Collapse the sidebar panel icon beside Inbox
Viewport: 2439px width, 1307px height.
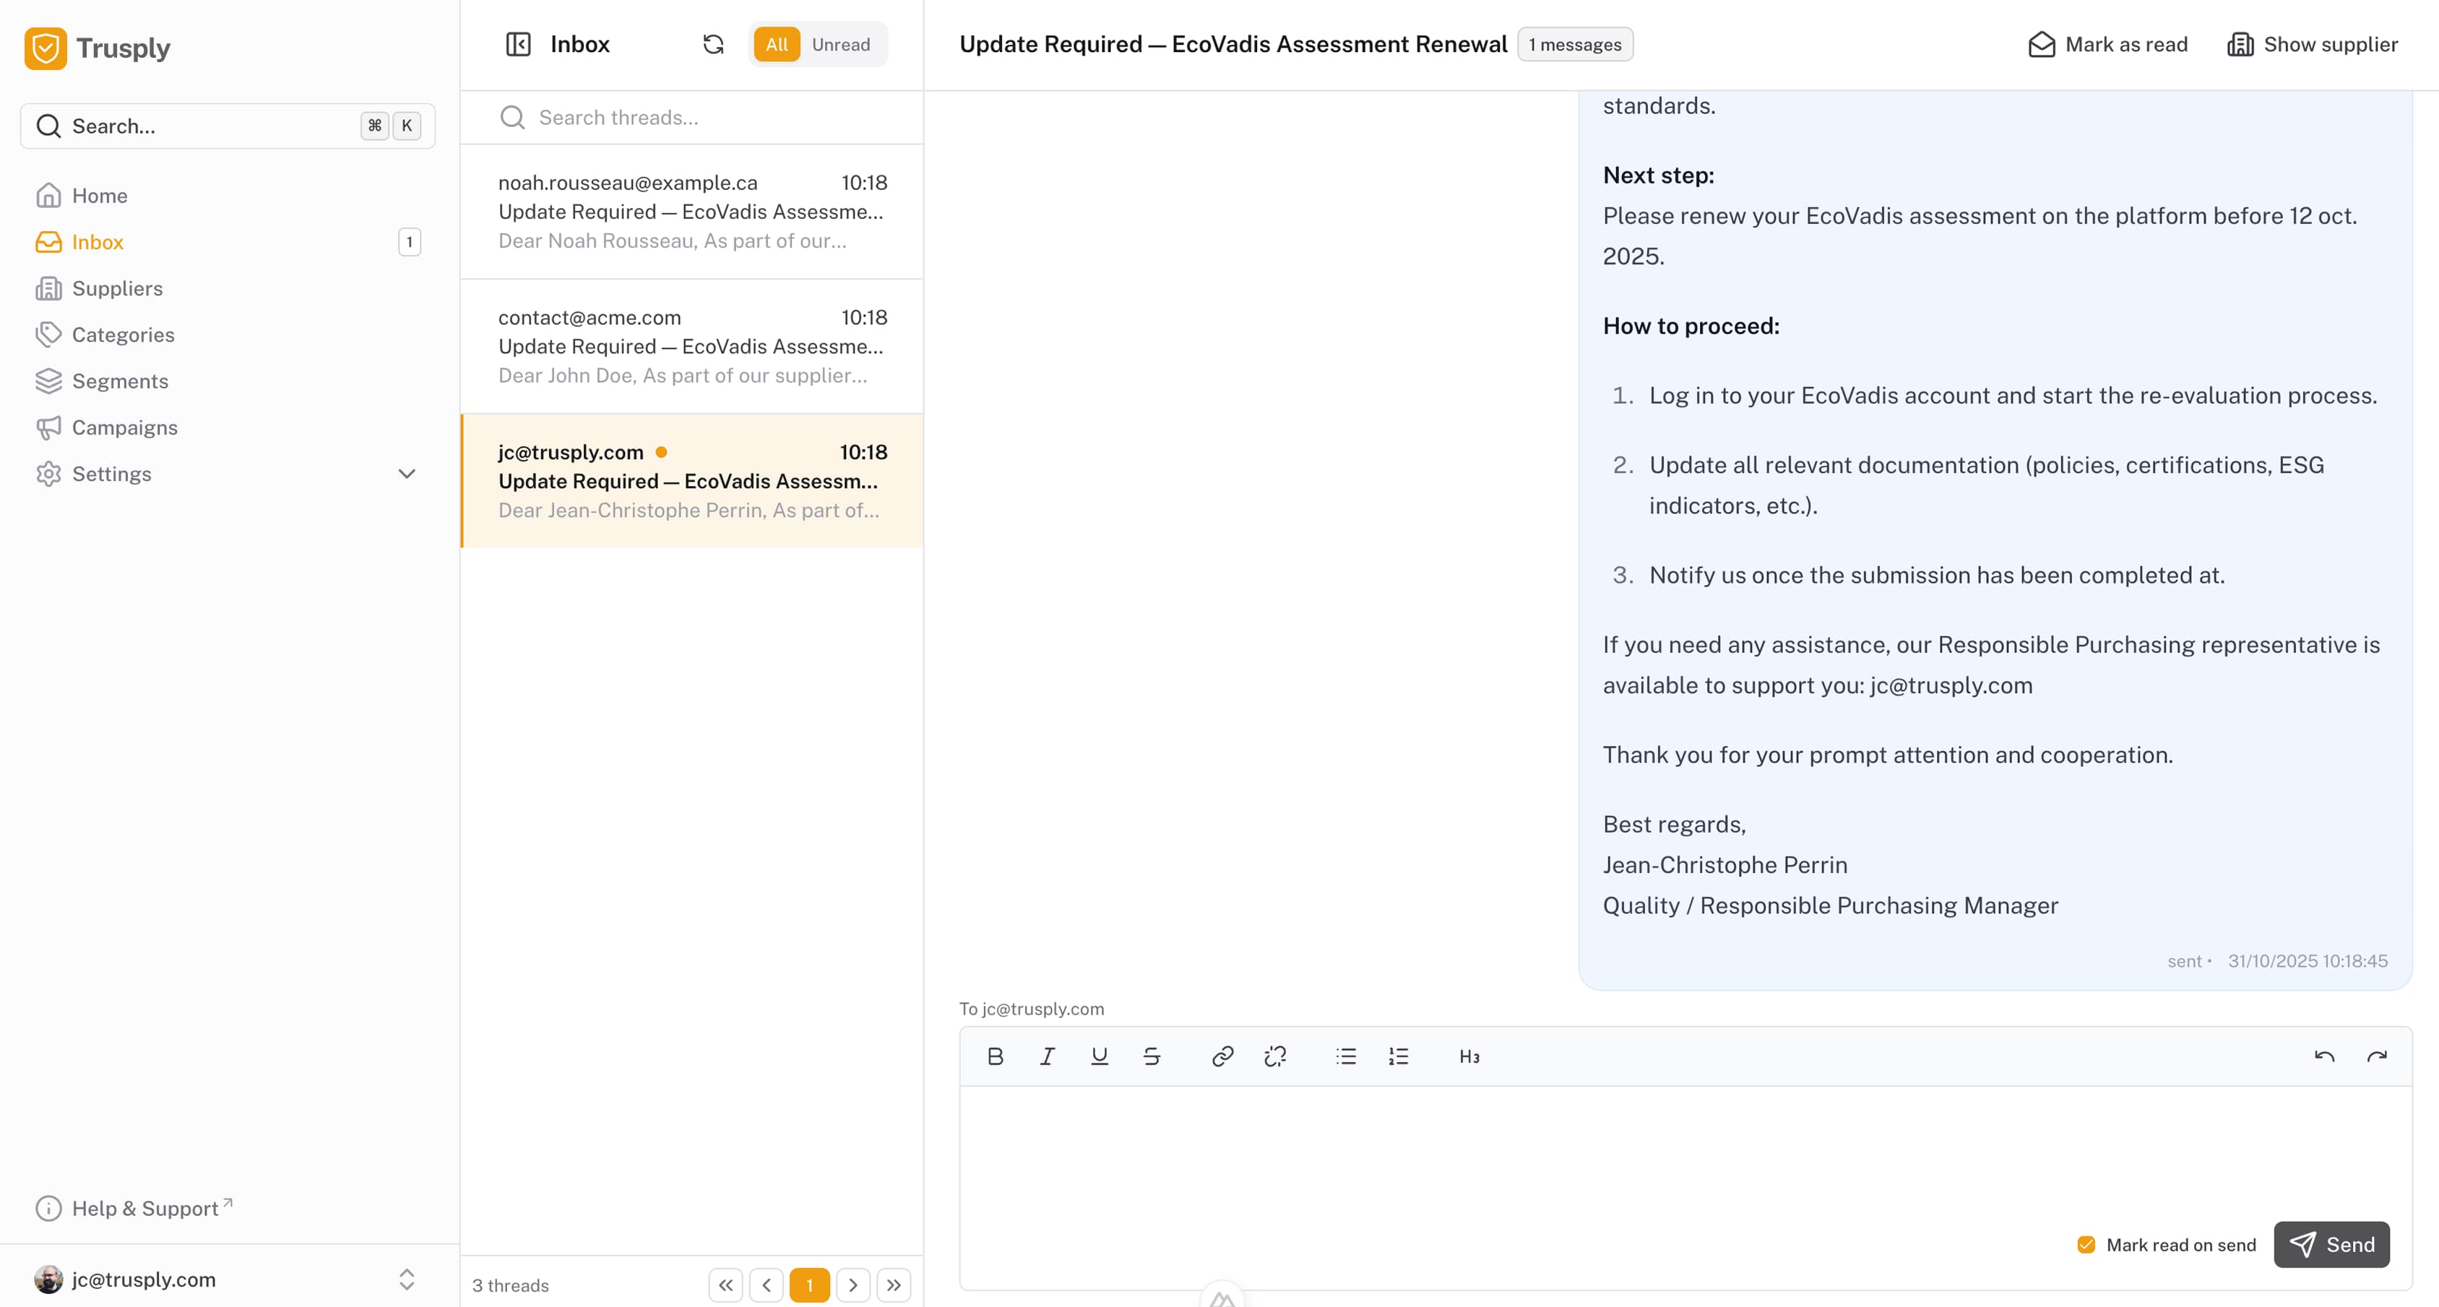[x=518, y=45]
